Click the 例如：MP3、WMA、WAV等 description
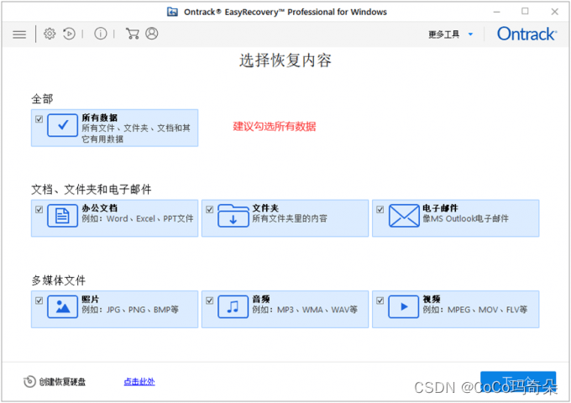571x403 pixels. [x=305, y=310]
